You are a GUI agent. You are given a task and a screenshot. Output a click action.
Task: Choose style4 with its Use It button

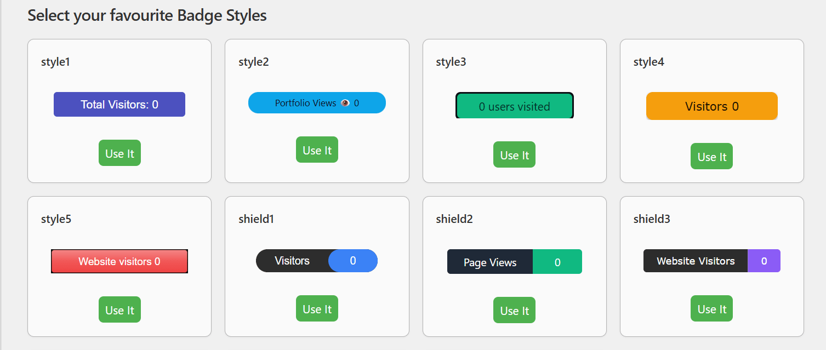point(711,157)
